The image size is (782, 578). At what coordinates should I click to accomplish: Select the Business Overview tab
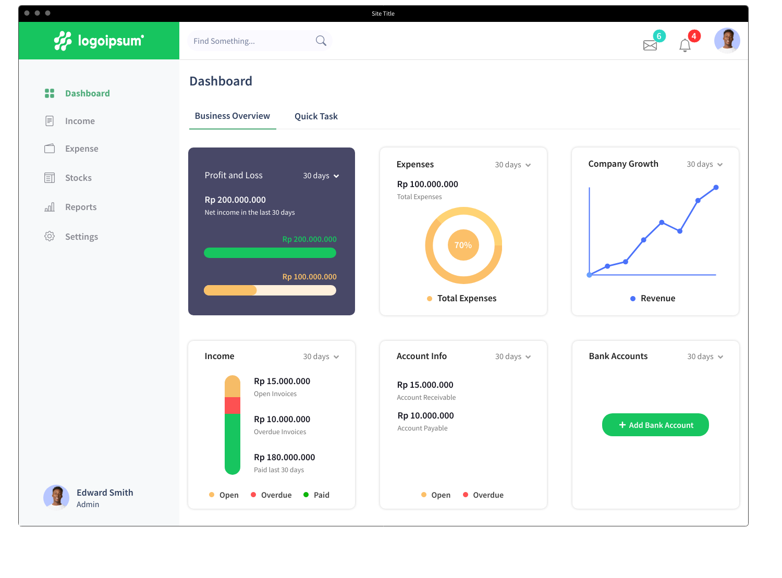(233, 116)
